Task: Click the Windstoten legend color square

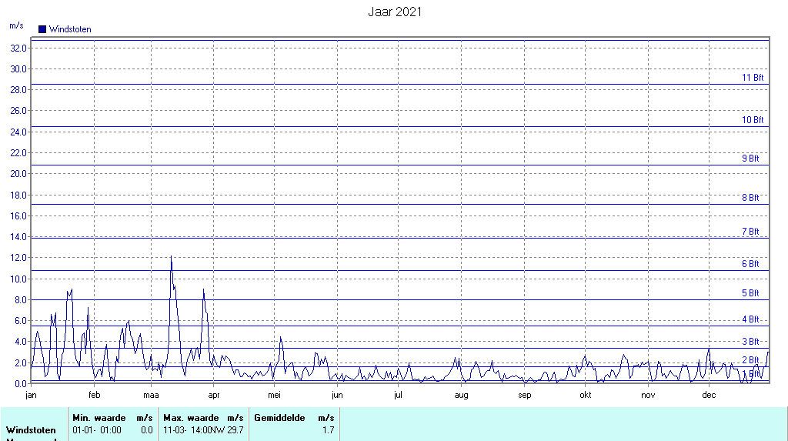Action: 42,29
